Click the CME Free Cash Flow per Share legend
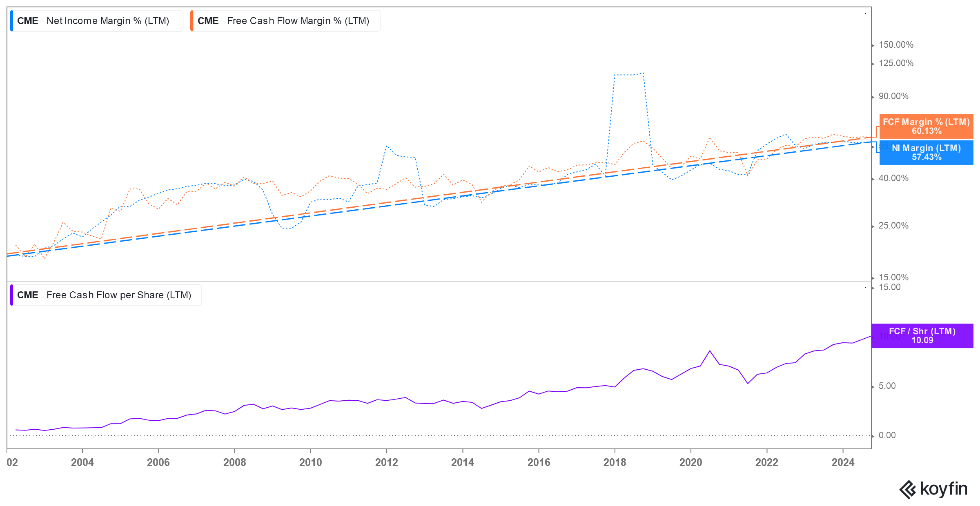 [x=105, y=295]
